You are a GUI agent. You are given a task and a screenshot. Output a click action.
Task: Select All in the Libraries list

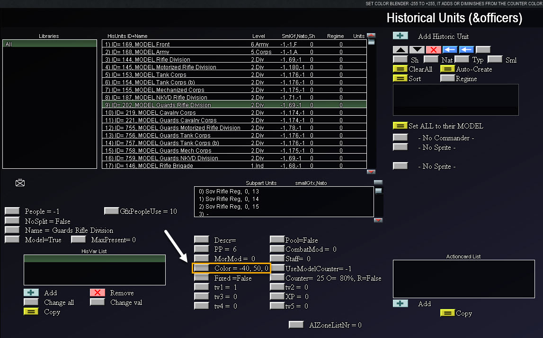click(50, 44)
